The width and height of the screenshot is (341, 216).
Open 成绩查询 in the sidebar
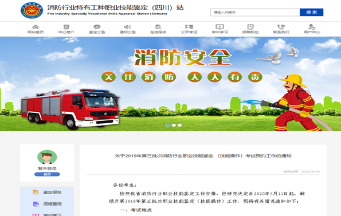coord(47,204)
